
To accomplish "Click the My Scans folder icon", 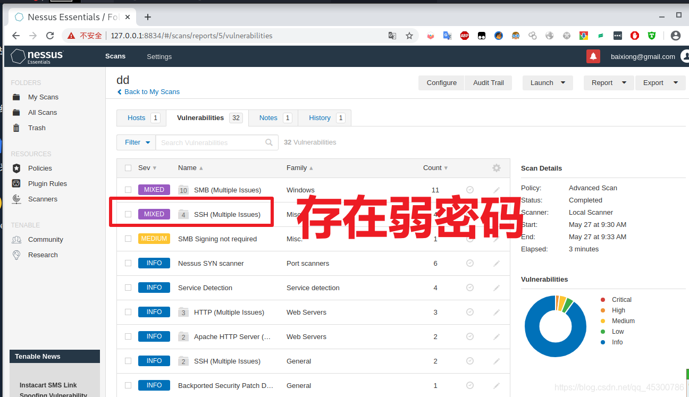I will click(16, 97).
